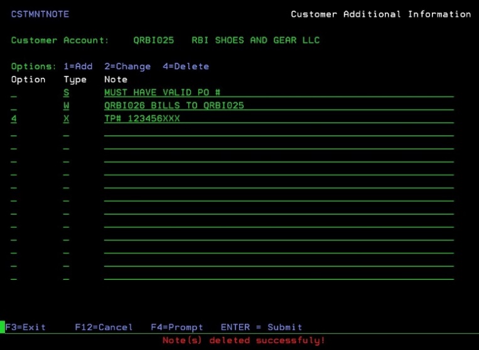Click the MUST HAVE VALID PO # note
Image resolution: width=479 pixels, height=350 pixels.
[162, 93]
